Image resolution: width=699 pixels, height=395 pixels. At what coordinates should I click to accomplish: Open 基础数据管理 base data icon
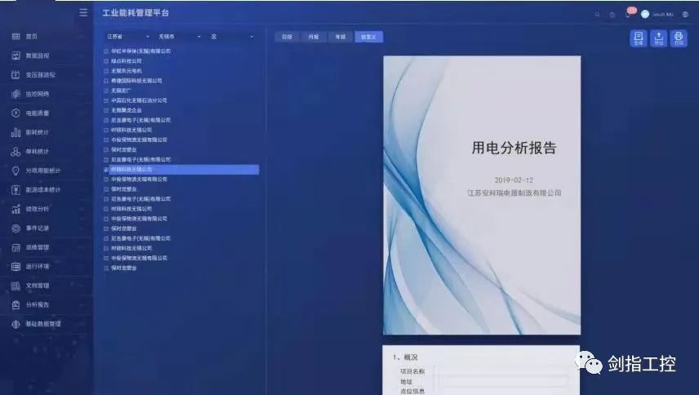pos(16,324)
